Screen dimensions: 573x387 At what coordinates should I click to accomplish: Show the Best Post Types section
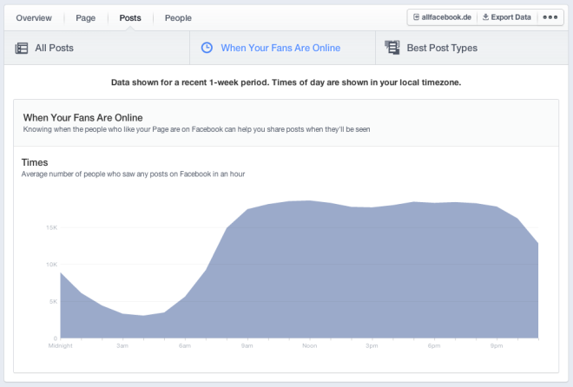(x=441, y=48)
